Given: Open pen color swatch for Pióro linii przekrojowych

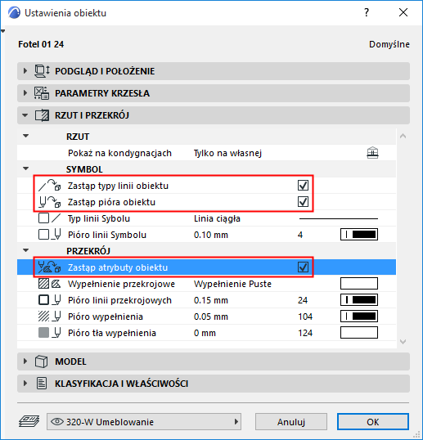Looking at the screenshot, I should click(x=359, y=300).
